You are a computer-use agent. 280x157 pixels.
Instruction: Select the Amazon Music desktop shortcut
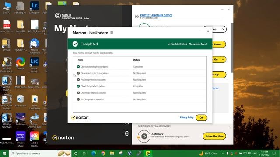click(21, 139)
